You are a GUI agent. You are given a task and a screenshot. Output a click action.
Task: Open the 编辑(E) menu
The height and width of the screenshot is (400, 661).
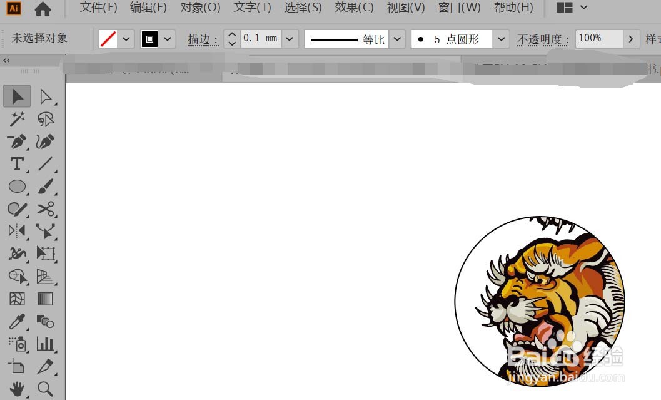[x=148, y=8]
